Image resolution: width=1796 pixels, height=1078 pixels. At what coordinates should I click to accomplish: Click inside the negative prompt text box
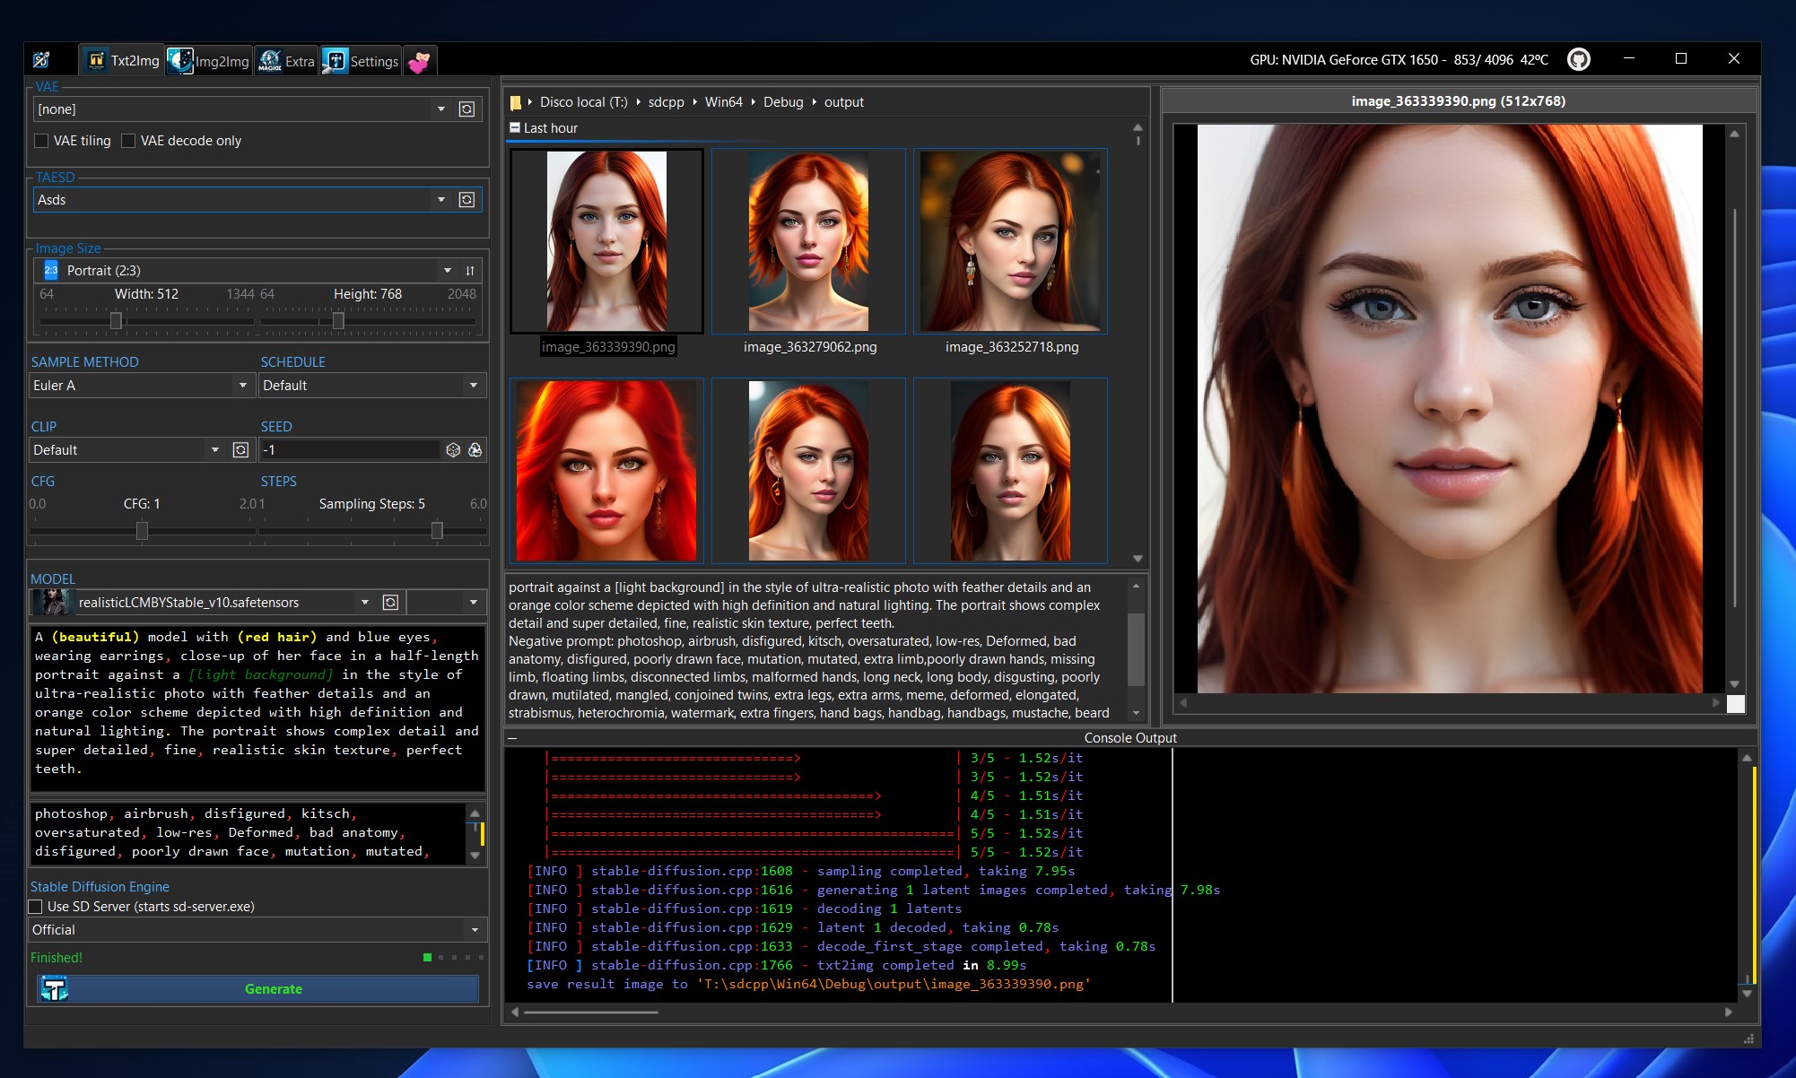pos(248,833)
